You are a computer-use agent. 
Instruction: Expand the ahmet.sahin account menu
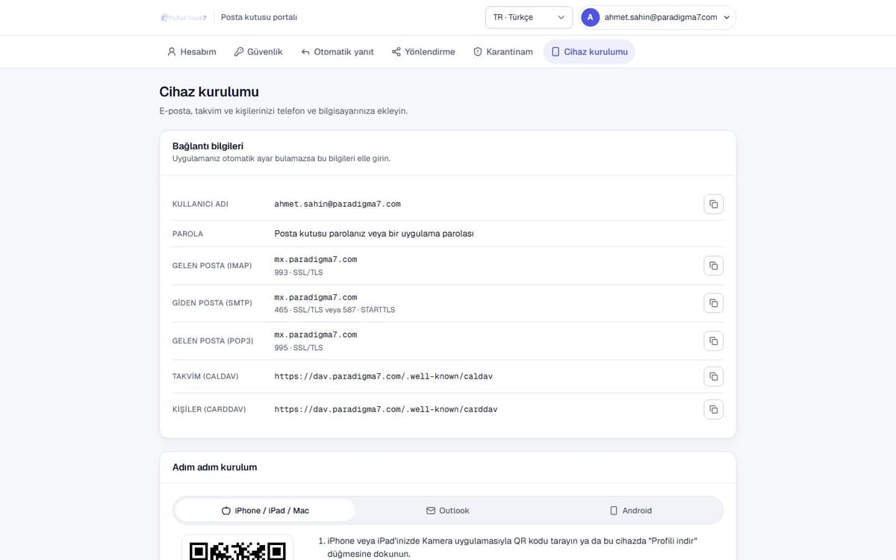pos(658,17)
